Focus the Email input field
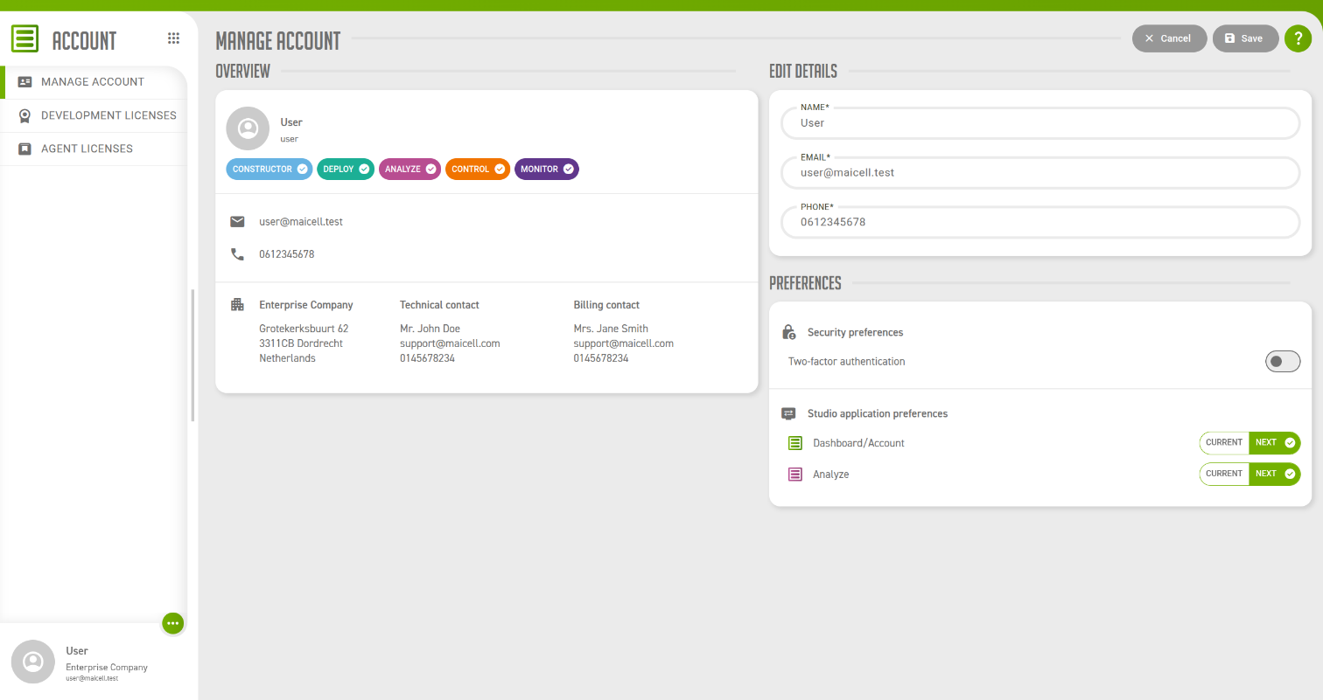The height and width of the screenshot is (700, 1323). [x=1040, y=173]
